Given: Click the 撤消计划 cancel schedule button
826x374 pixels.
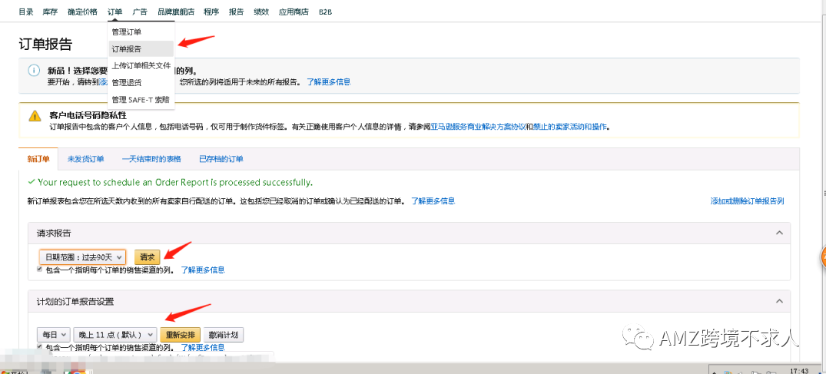Looking at the screenshot, I should point(224,335).
